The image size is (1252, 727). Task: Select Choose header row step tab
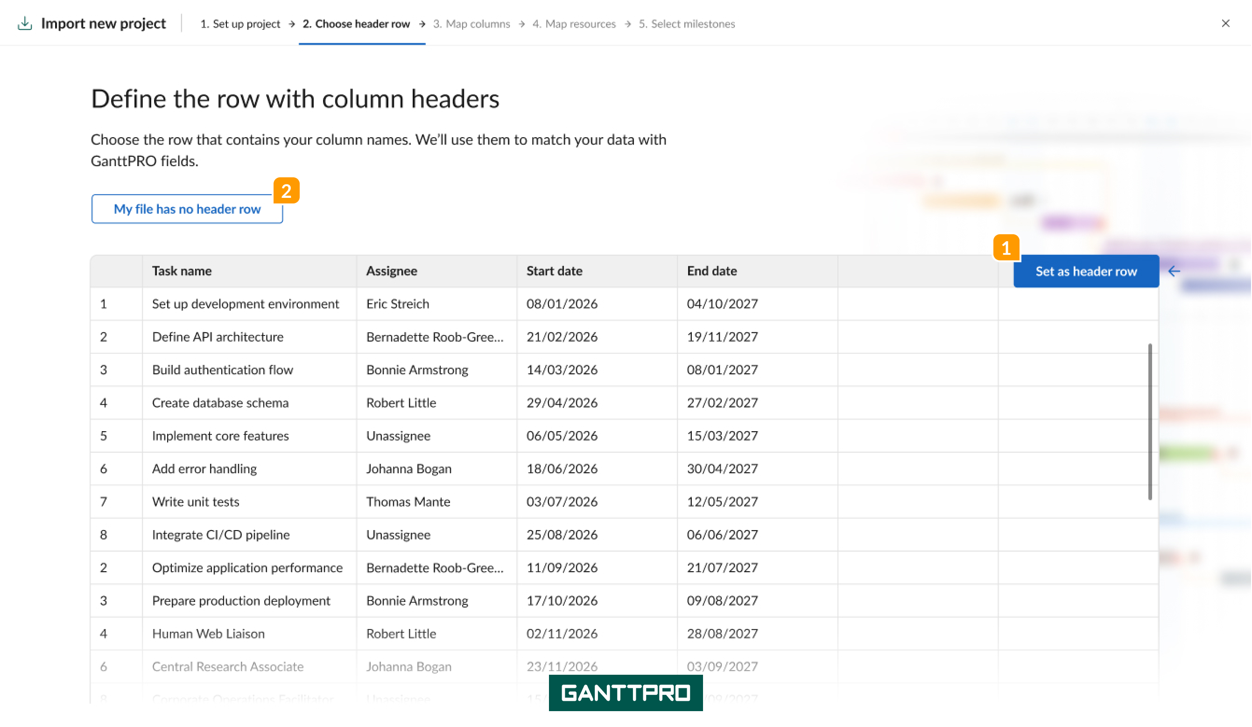click(x=356, y=24)
